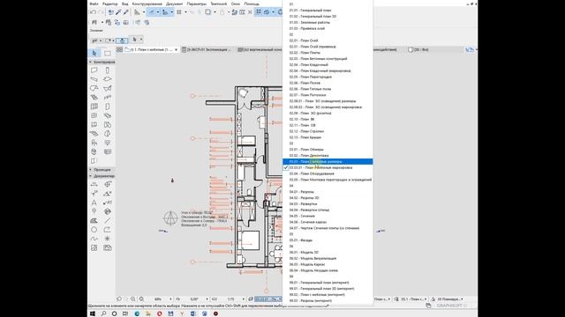Image resolution: width=565 pixels, height=317 pixels.
Task: Open the Параметры menu
Action: coord(197,4)
